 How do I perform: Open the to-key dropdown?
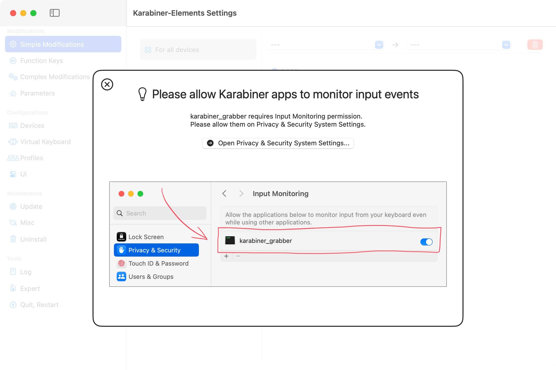click(458, 45)
